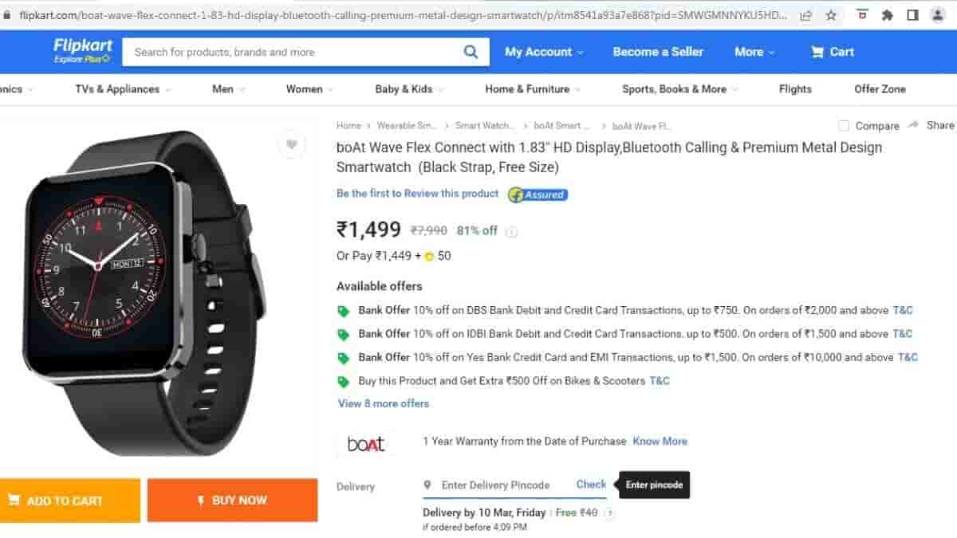957x538 pixels.
Task: Expand the My Account dropdown
Action: [544, 52]
